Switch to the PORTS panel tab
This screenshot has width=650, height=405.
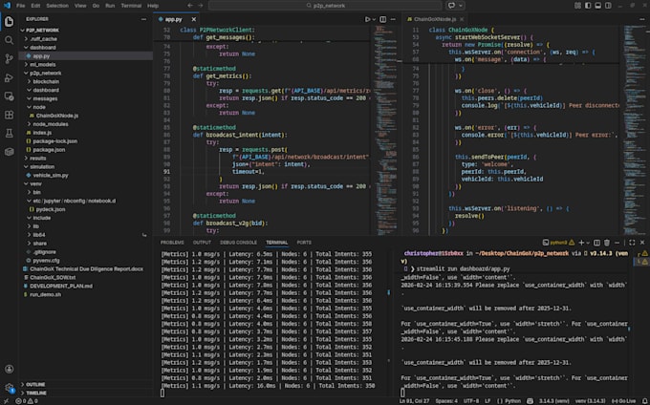point(304,243)
